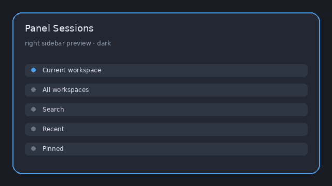Choose the Search row

click(166, 110)
